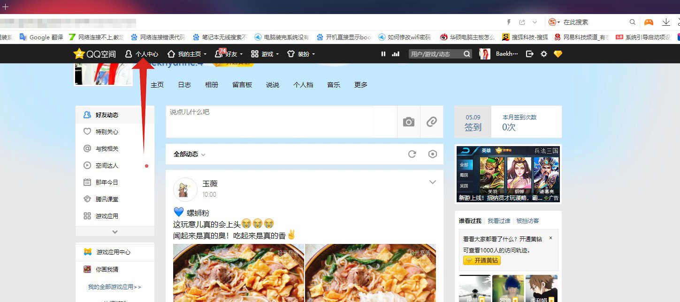Click the Baekh… username in the top bar
Viewport: 680px width, 302px height.
click(x=507, y=54)
